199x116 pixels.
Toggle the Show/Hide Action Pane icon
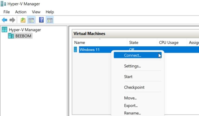(50, 20)
